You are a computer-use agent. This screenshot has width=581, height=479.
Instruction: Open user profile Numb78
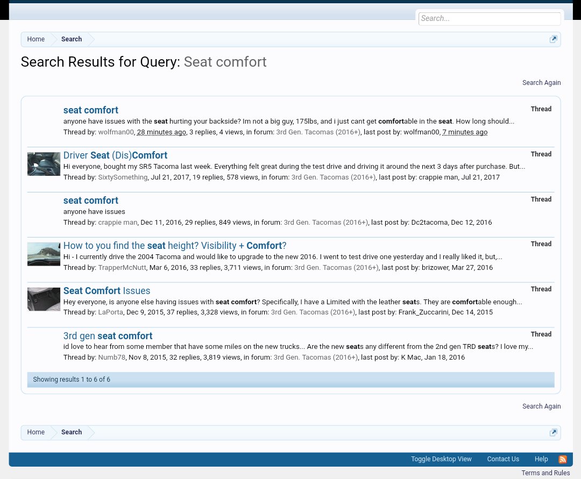pos(111,357)
